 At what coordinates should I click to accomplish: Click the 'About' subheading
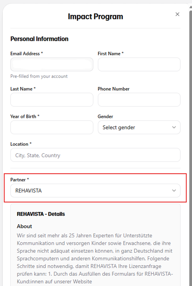pyautogui.click(x=24, y=226)
